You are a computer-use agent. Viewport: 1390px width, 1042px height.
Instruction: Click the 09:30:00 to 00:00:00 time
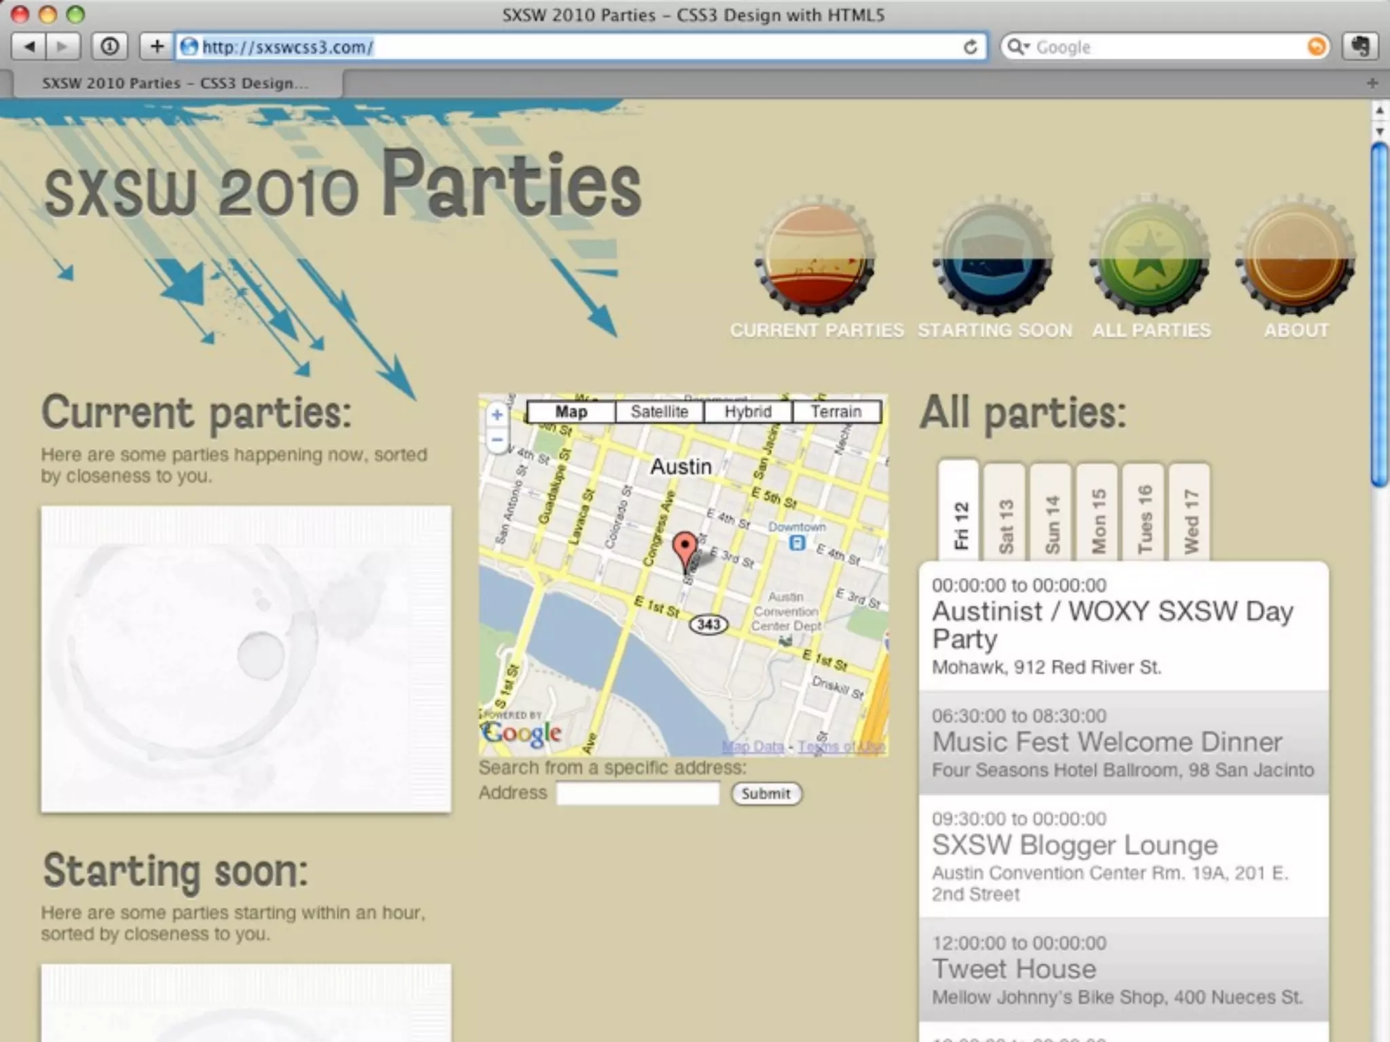click(1019, 819)
